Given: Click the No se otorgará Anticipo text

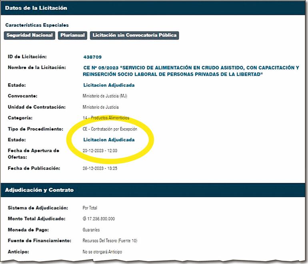Looking at the screenshot, I should [x=102, y=252].
